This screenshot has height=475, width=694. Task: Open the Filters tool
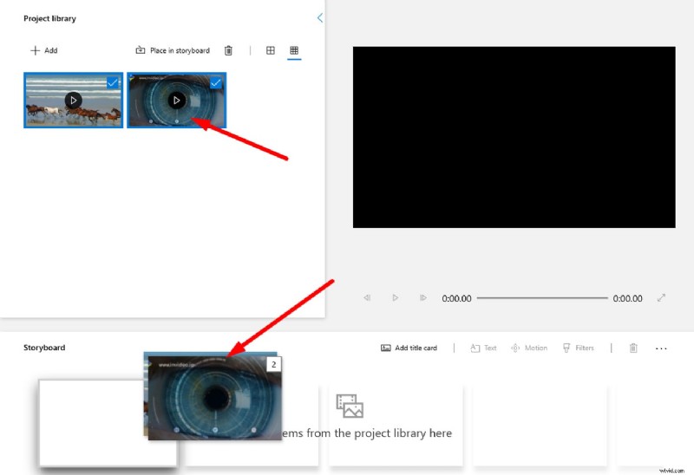tap(578, 348)
